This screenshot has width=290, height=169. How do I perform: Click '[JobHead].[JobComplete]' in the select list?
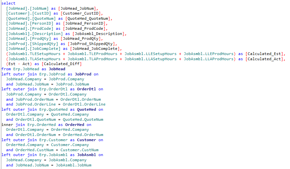pyautogui.click(x=33, y=49)
